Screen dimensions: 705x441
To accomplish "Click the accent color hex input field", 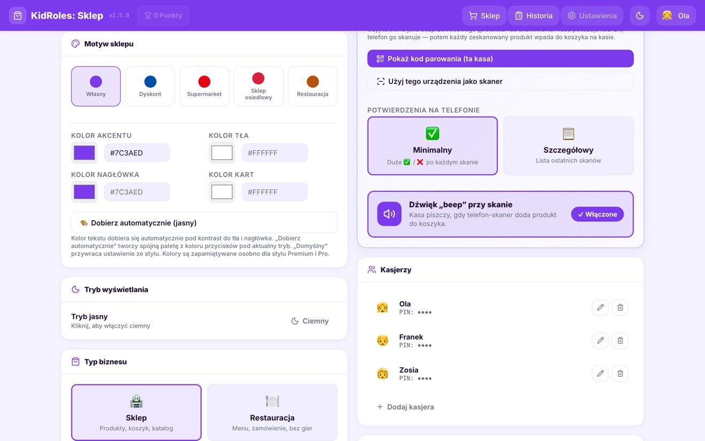I will [x=137, y=153].
